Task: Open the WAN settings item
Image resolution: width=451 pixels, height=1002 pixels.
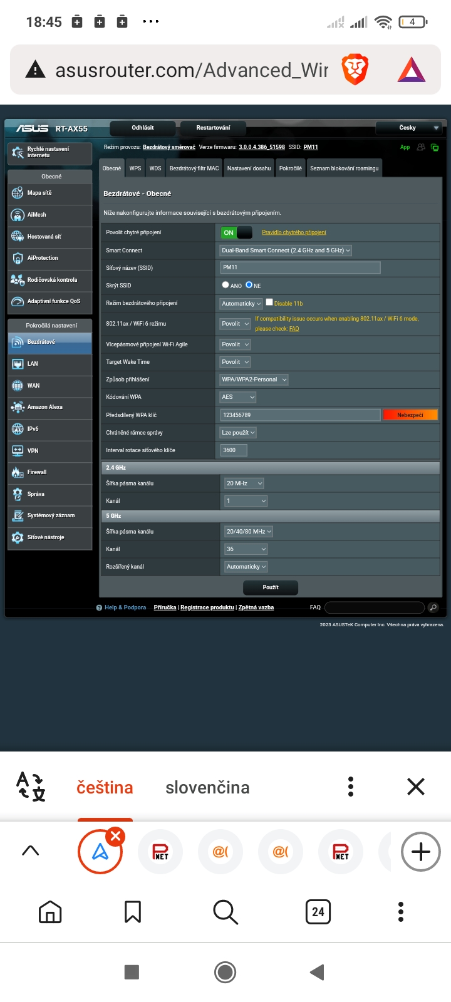Action: tap(50, 386)
